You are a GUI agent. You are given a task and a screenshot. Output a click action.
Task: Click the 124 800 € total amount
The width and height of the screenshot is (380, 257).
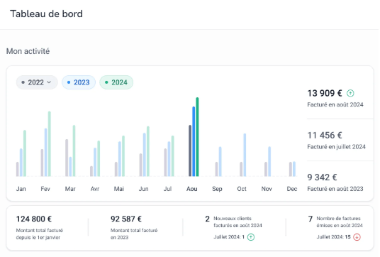34,219
